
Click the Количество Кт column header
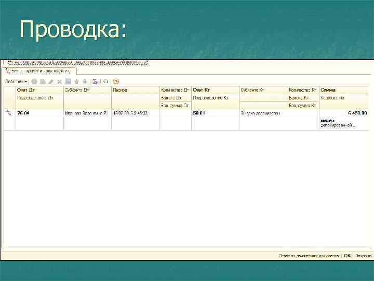pos(303,90)
